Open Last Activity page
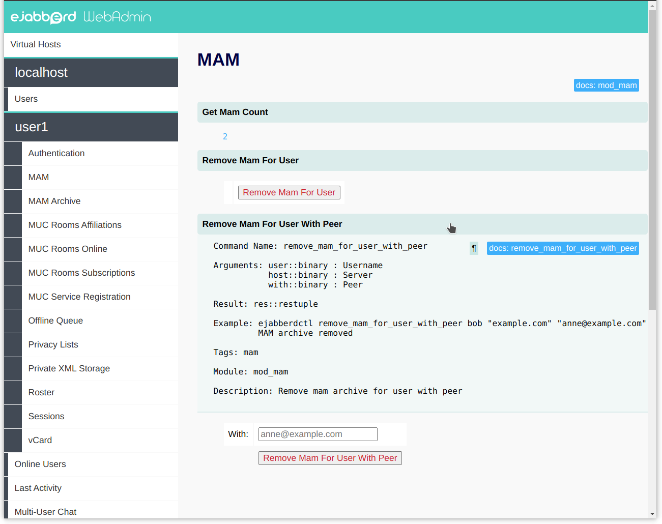The width and height of the screenshot is (662, 524). point(93,488)
